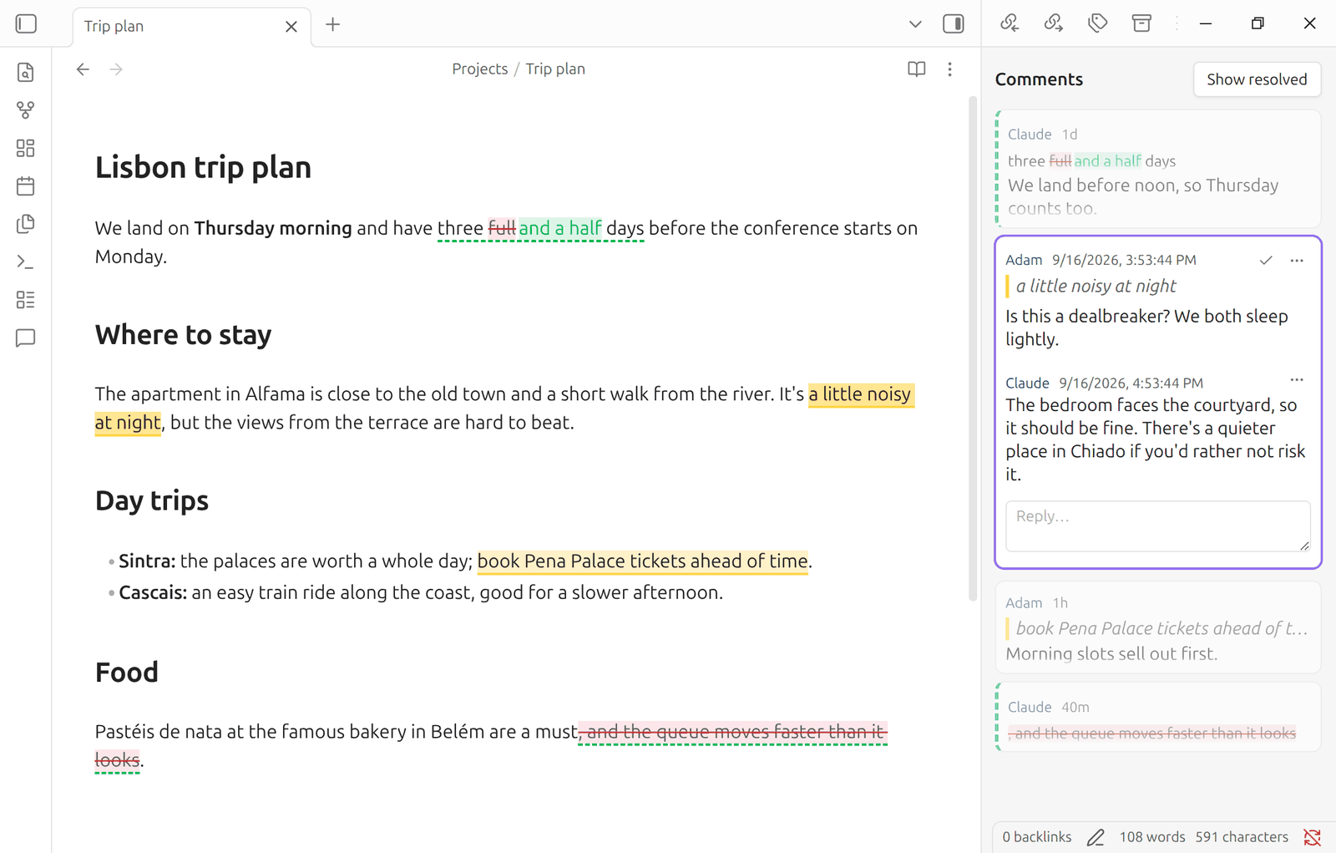This screenshot has width=1336, height=853.
Task: Click the highlighted 'a little noisy' text
Action: (x=861, y=394)
